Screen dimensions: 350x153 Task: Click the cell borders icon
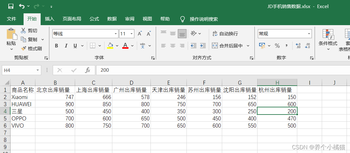[x=93, y=46]
